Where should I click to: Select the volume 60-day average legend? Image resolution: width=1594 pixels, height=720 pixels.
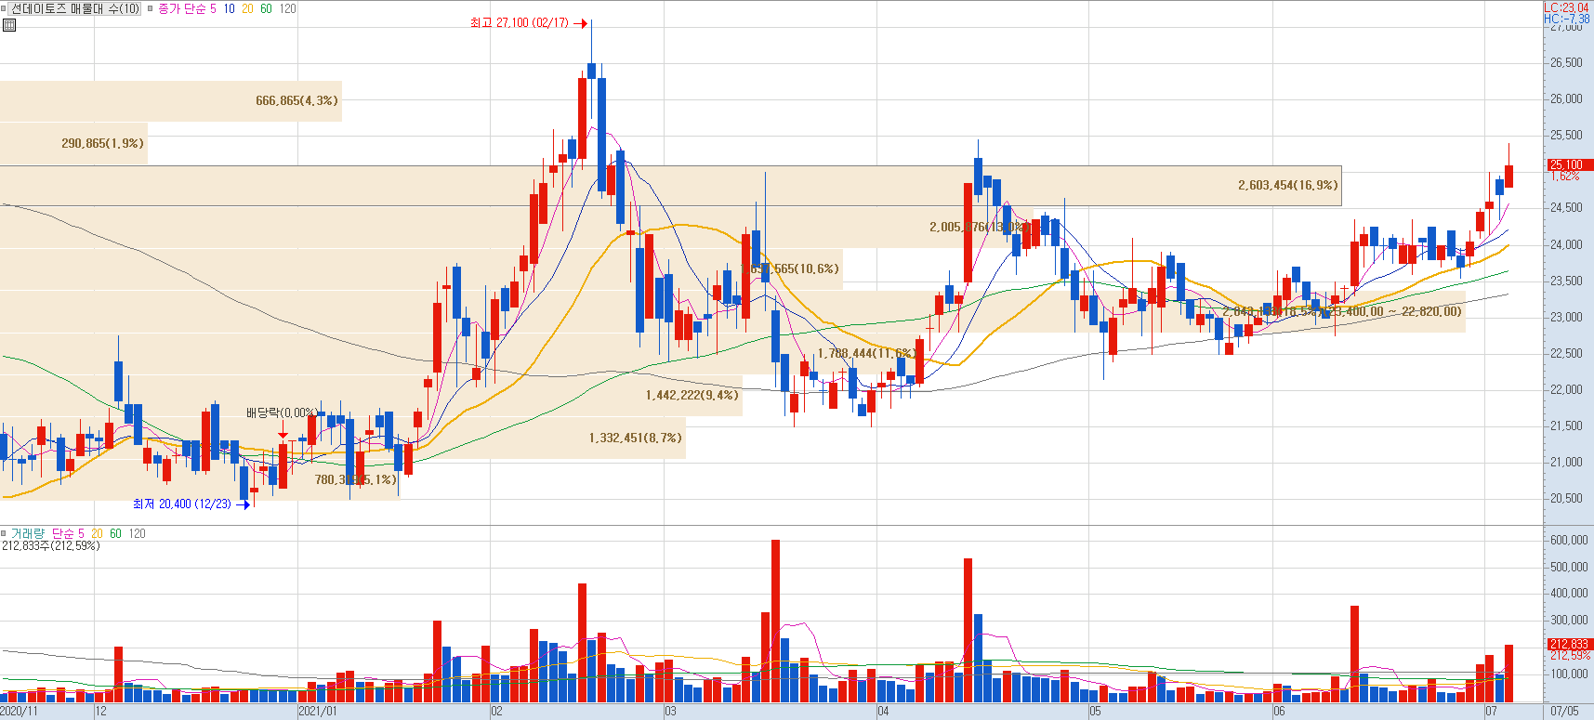[x=115, y=533]
